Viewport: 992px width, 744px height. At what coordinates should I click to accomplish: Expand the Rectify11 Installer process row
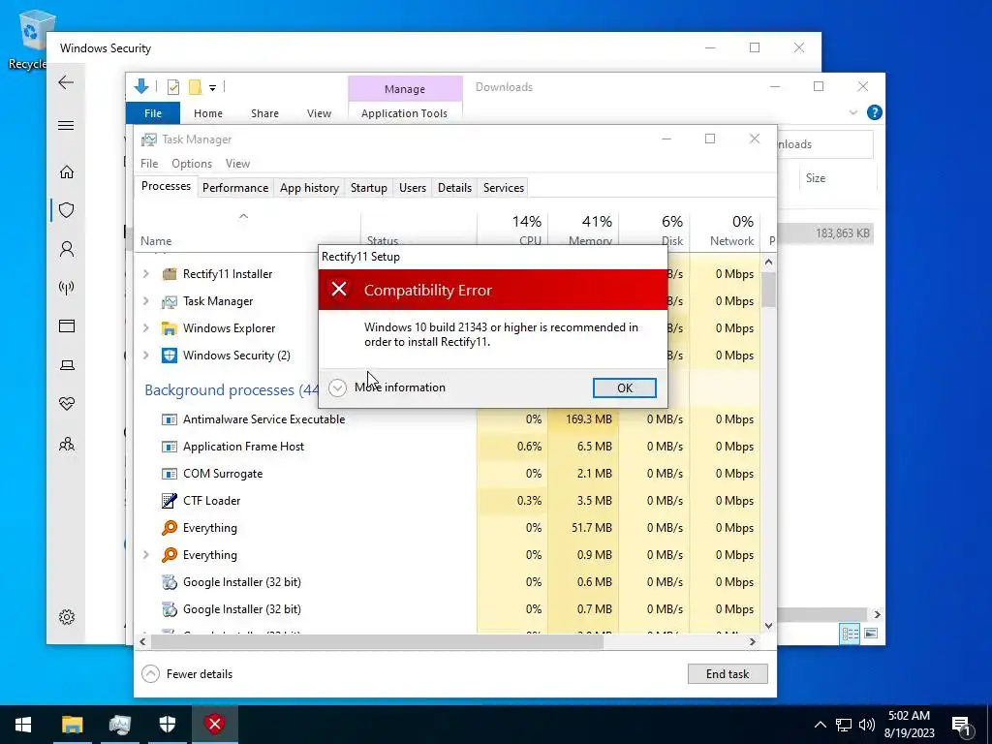click(x=146, y=274)
